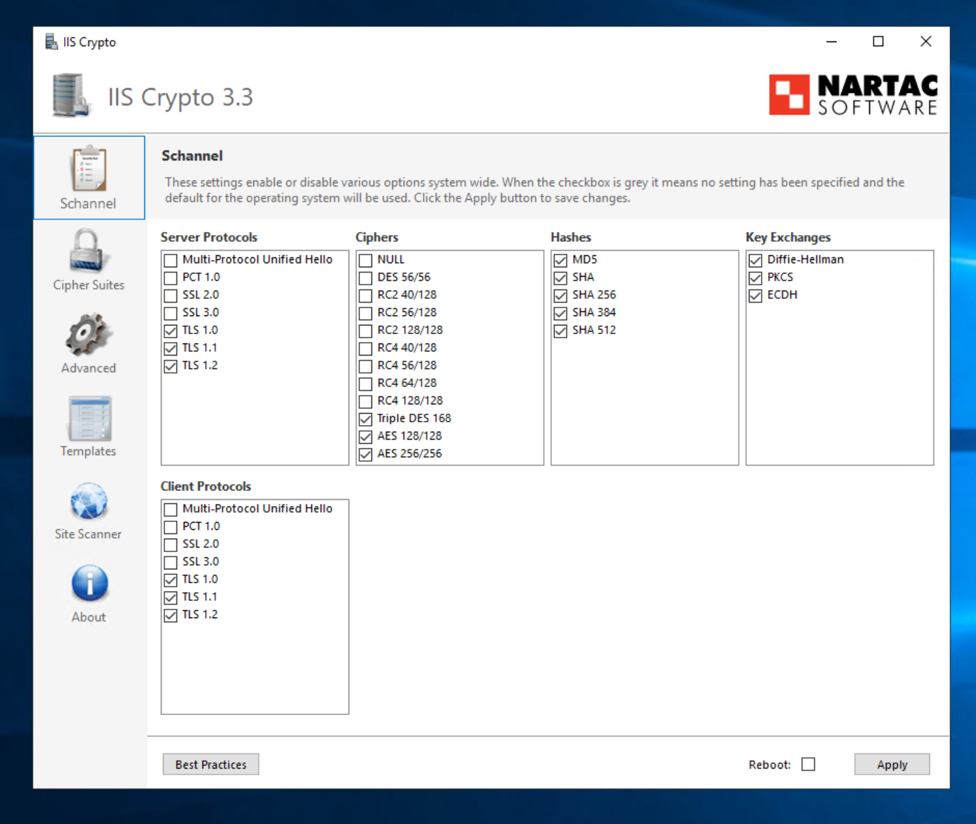
Task: Enable the NULL cipher checkbox
Action: pos(366,261)
